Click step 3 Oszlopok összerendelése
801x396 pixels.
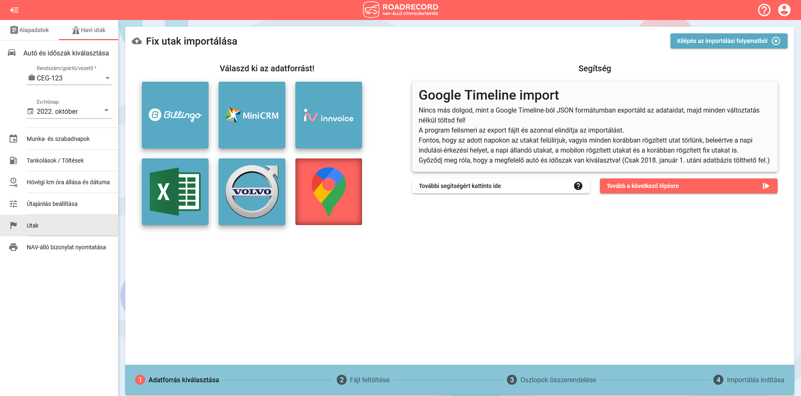[552, 380]
